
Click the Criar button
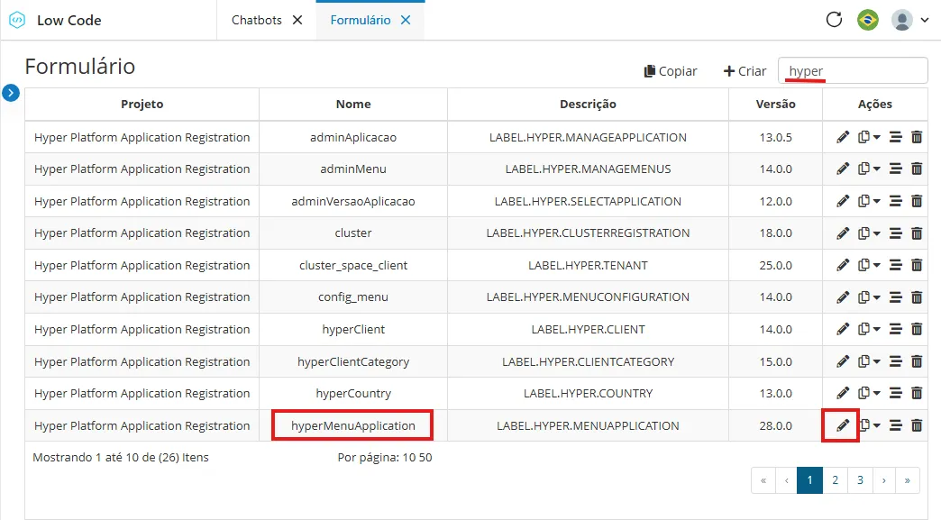[745, 71]
